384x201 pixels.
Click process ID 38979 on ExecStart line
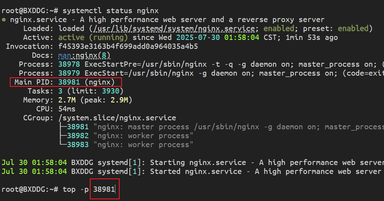69,73
